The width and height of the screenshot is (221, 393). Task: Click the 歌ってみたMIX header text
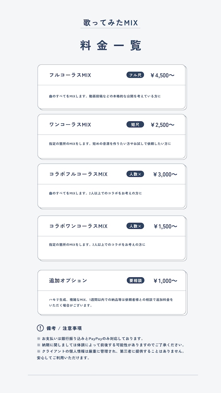pos(110,23)
